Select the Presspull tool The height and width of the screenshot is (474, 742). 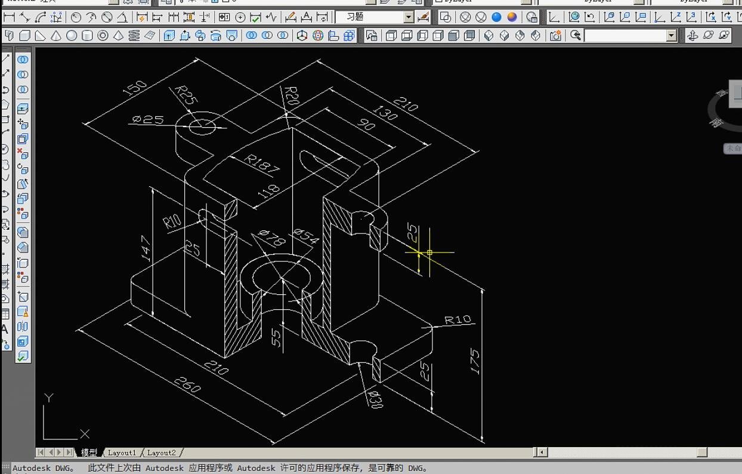point(185,36)
